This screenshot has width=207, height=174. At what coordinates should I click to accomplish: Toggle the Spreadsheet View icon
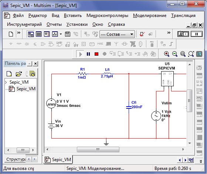(38, 34)
